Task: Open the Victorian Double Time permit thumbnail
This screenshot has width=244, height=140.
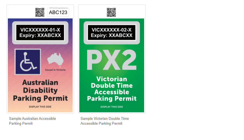Action: (112, 59)
